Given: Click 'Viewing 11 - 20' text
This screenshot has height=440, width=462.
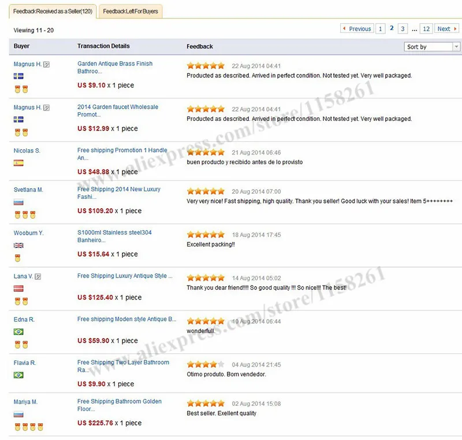Looking at the screenshot, I should coord(33,30).
